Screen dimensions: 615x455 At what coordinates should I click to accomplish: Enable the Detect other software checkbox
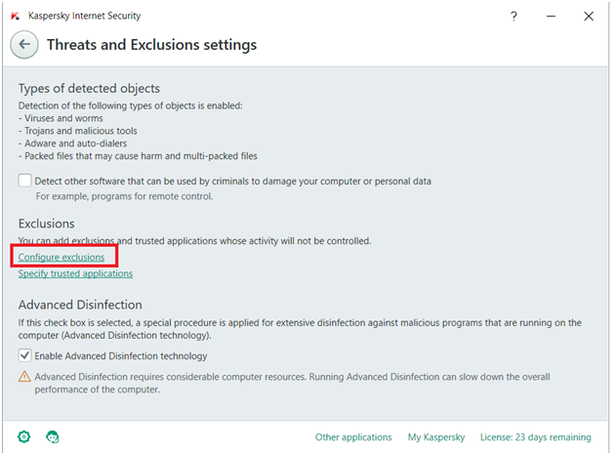click(x=24, y=181)
